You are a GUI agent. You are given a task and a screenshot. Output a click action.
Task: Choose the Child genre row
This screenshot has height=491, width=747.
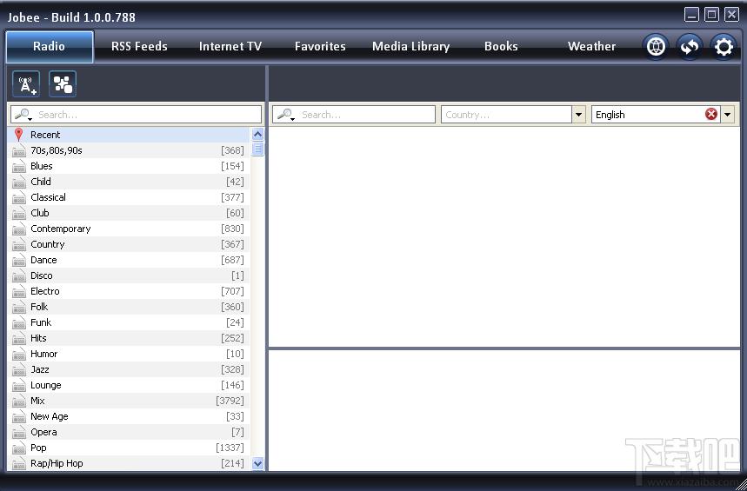click(x=129, y=182)
